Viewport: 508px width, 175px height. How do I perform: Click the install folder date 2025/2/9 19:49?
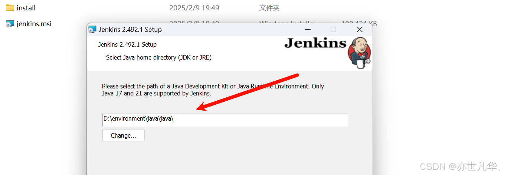[194, 8]
